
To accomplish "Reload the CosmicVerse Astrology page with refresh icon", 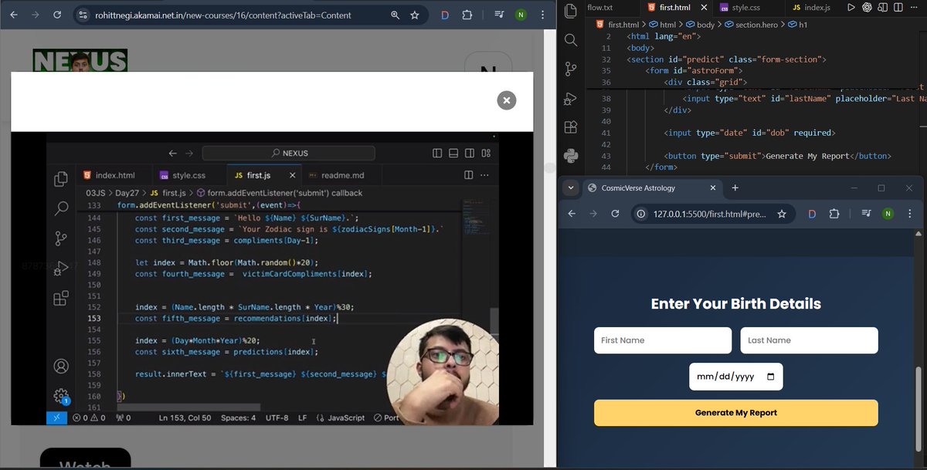I will 616,215.
